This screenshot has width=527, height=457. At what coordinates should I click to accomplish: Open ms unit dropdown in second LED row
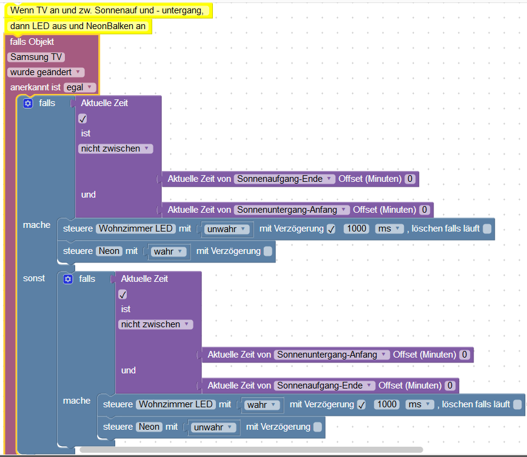click(420, 405)
